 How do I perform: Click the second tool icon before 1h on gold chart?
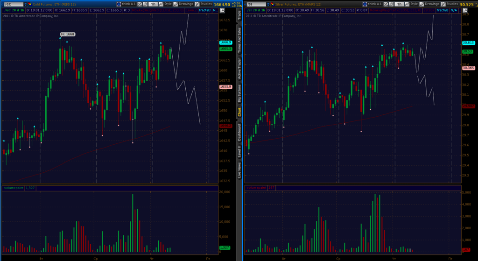point(145,4)
